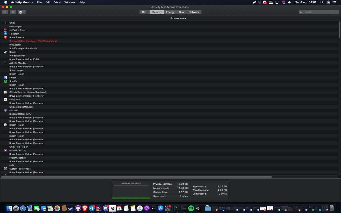Viewport: 341px width, 213px height.
Task: Open Photos from the Dock
Action: pos(57,208)
